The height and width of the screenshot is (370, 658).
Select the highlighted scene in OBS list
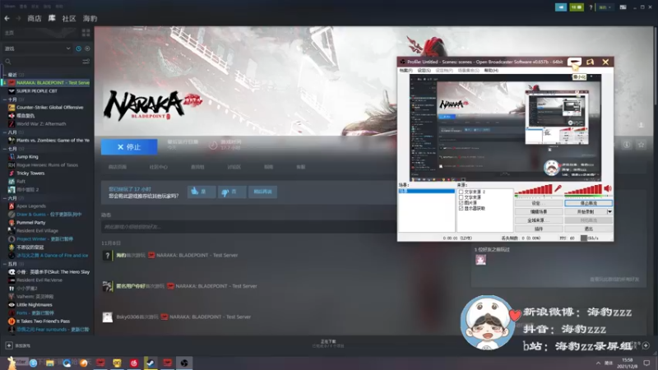point(426,191)
